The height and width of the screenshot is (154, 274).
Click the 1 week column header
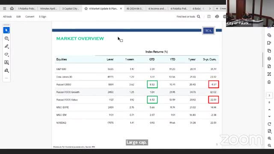[x=130, y=59]
